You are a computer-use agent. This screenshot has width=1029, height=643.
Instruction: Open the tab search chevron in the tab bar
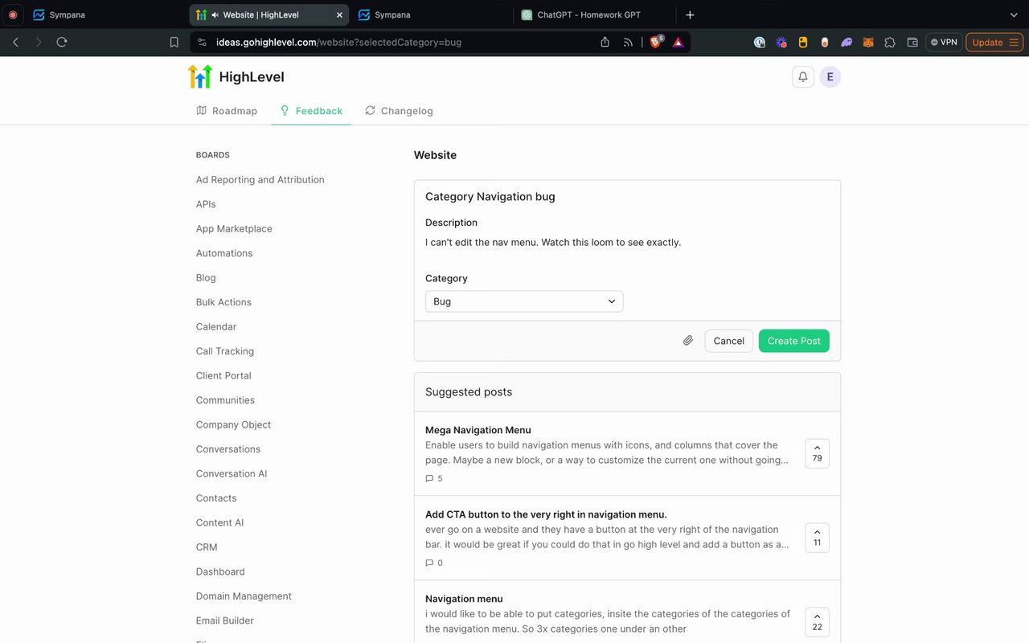click(x=1013, y=14)
